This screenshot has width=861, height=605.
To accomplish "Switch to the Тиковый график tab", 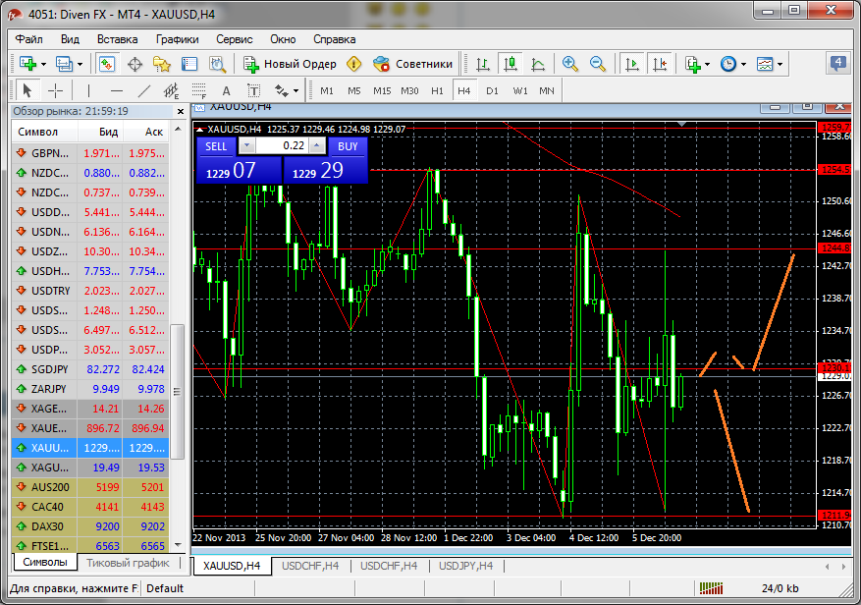I will 128,563.
